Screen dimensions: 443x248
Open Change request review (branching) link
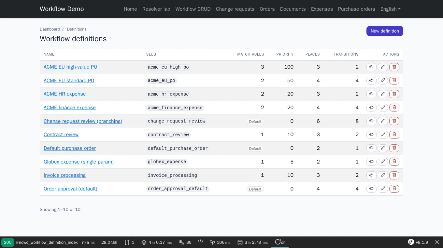pyautogui.click(x=83, y=121)
